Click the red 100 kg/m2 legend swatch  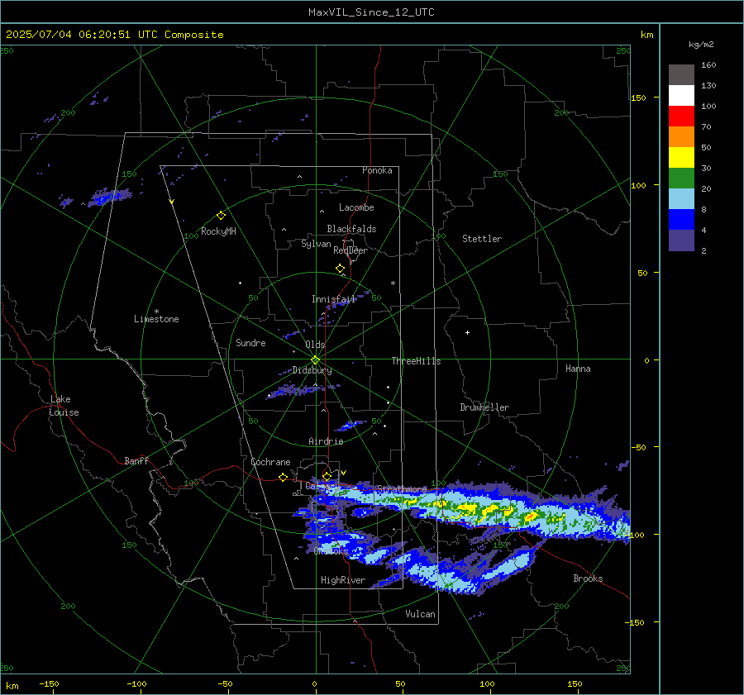[x=681, y=117]
